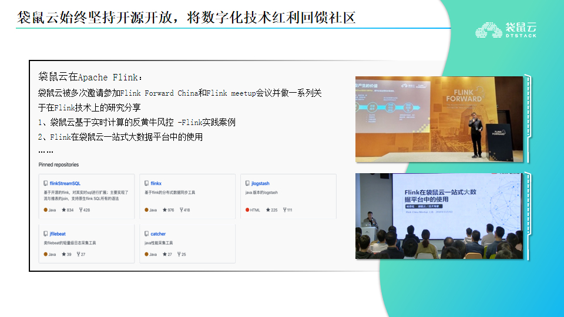The height and width of the screenshot is (317, 564).
Task: Click the flinkStreamSQL description text
Action: point(86,195)
